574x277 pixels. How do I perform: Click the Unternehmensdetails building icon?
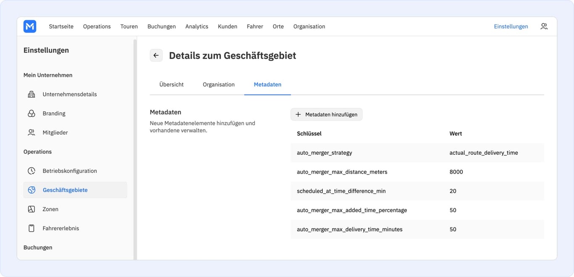pos(32,94)
